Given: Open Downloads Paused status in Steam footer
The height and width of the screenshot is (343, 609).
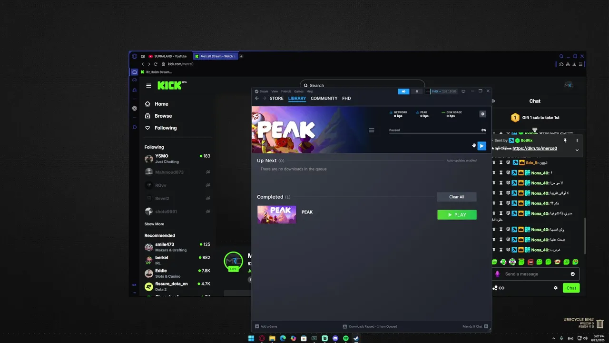Looking at the screenshot, I should [x=370, y=326].
